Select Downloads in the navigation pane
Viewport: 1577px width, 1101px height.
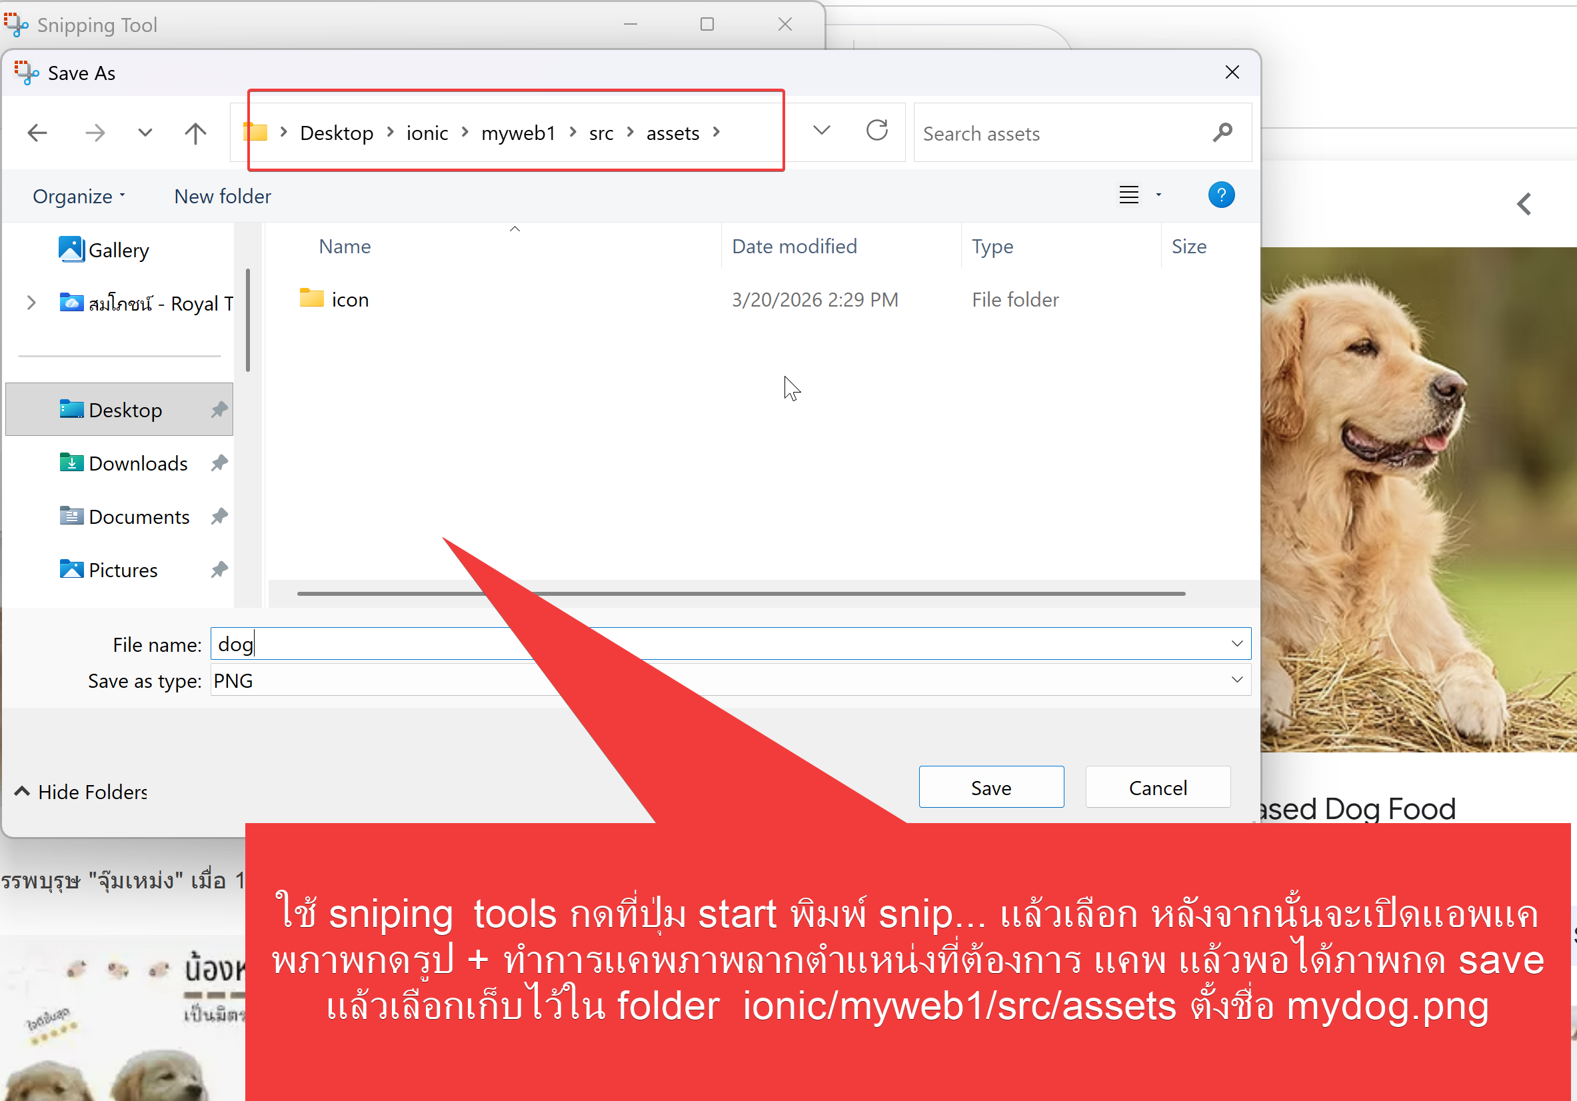137,463
